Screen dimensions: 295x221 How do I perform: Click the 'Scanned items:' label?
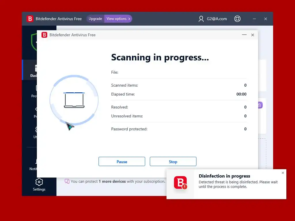click(x=124, y=85)
